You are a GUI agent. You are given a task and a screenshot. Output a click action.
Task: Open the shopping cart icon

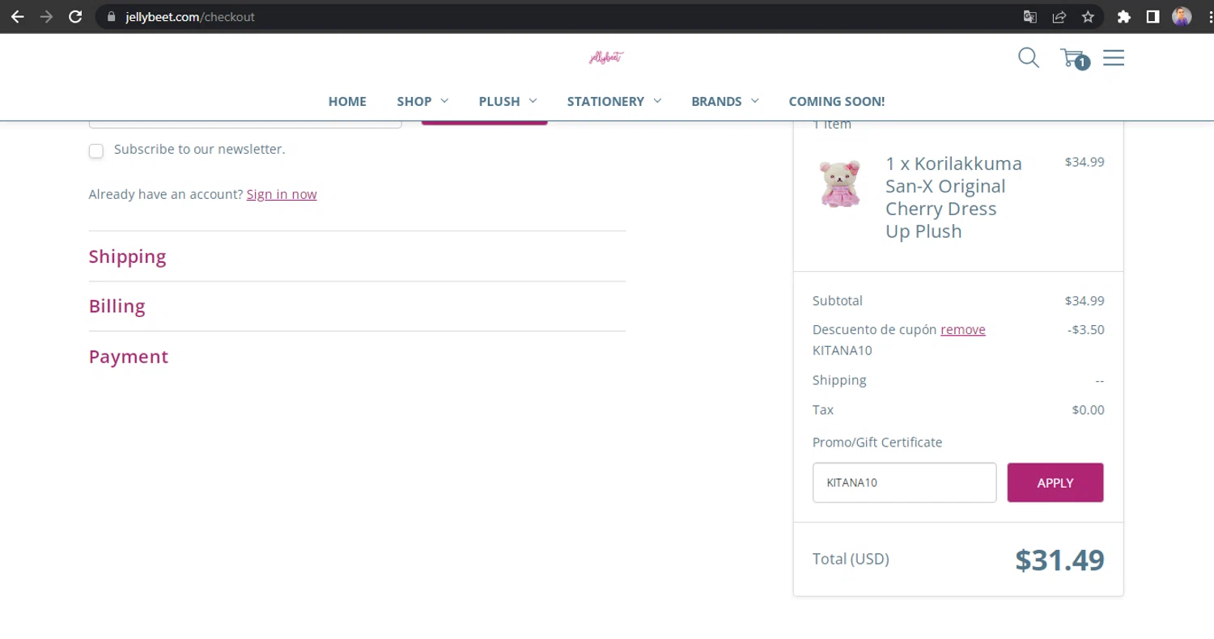tap(1074, 58)
